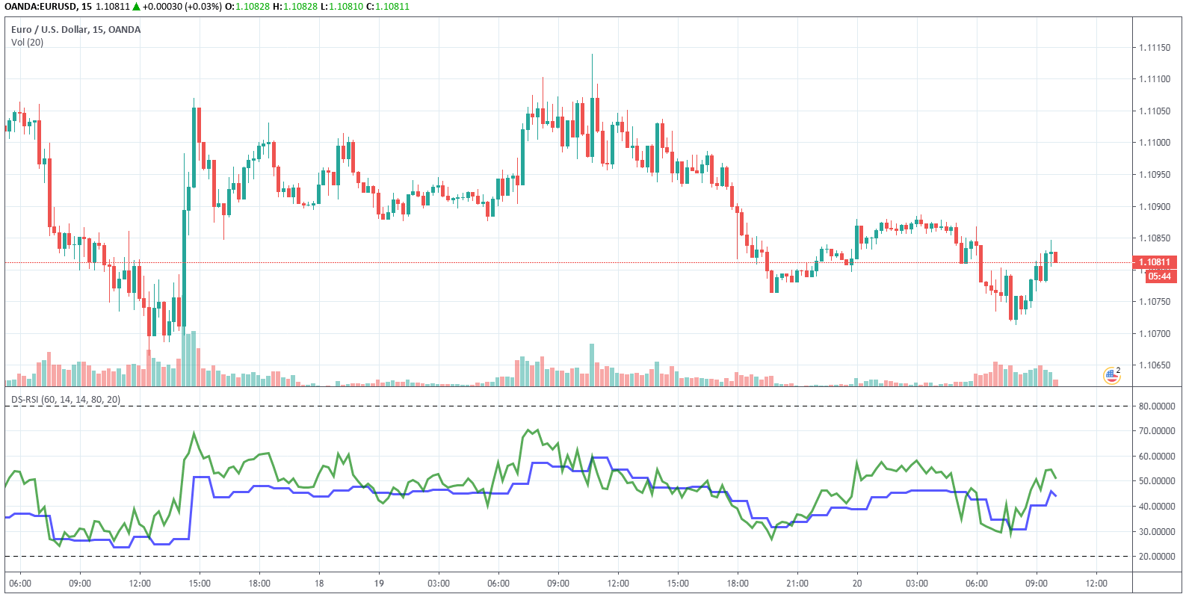
Task: Click the +0.00030 (+0.03%) change value
Action: (x=182, y=7)
